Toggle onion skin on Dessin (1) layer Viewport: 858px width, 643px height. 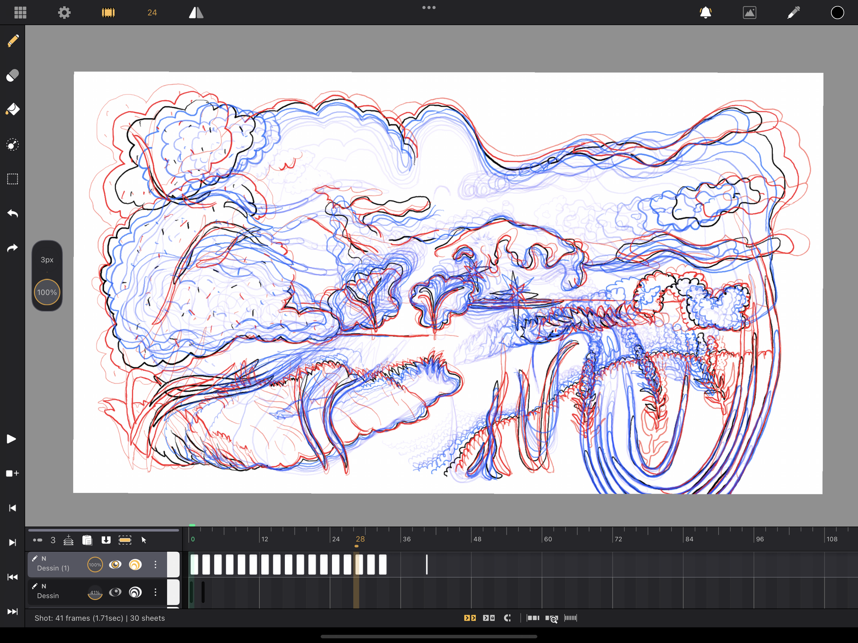point(135,565)
